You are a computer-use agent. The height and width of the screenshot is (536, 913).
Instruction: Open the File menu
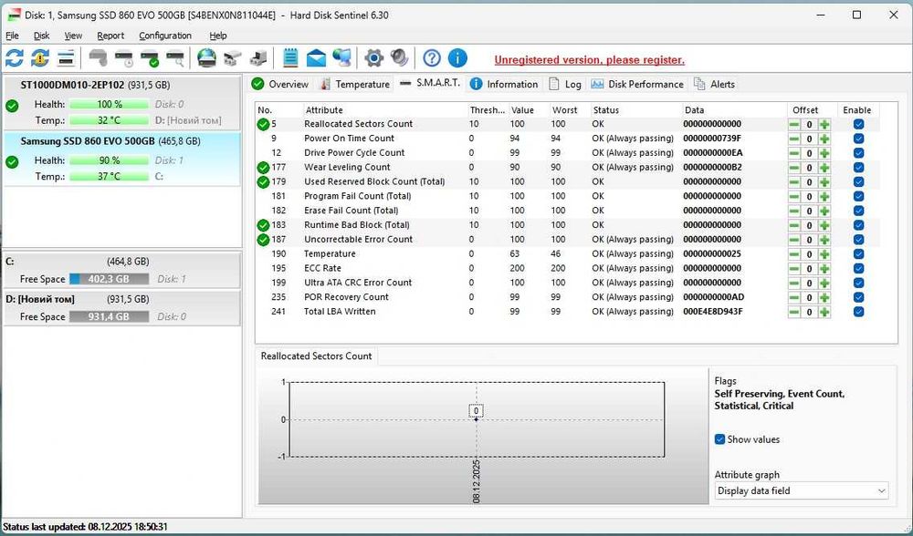coord(12,36)
